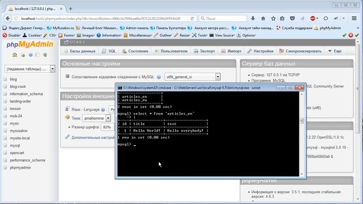The image size is (363, 204).
Task: Open the phpMyAdmin bookmark in bookmarks bar
Action: click(328, 28)
